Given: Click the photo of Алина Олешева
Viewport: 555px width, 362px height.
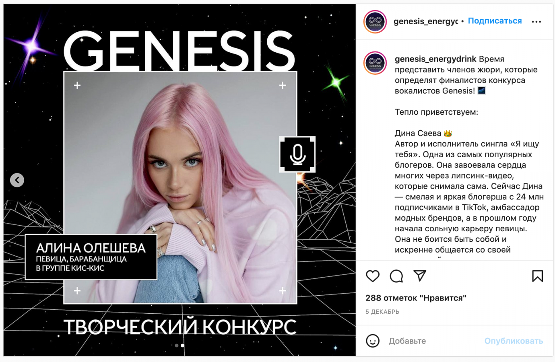Looking at the screenshot, I should [180, 187].
